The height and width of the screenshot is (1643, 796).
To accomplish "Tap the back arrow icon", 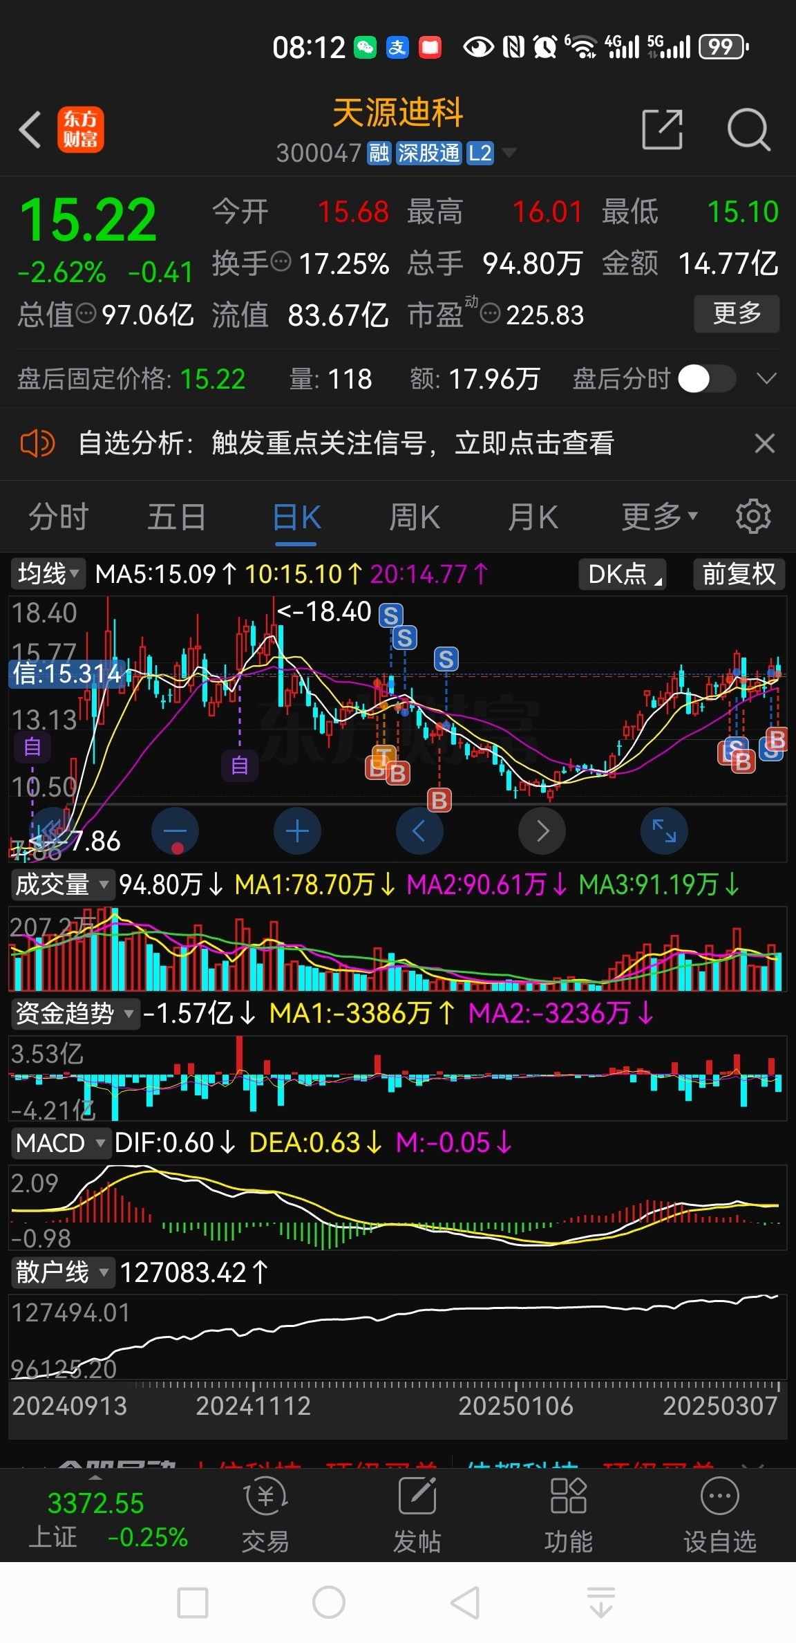I will pos(30,129).
